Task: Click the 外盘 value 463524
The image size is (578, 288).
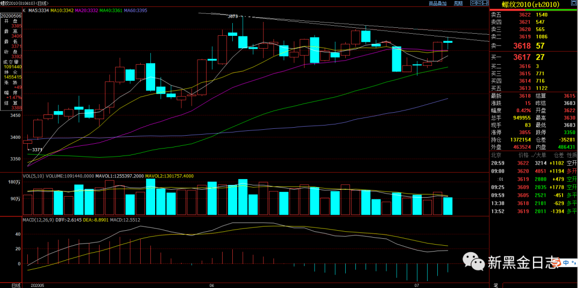Action: point(522,147)
